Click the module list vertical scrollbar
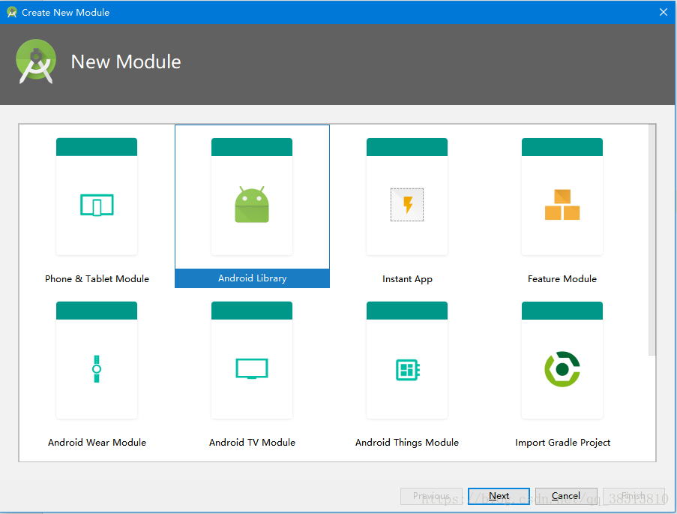The width and height of the screenshot is (677, 514). [652, 240]
